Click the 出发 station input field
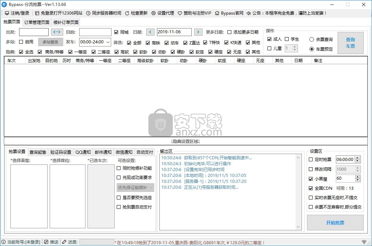This screenshot has width=372, height=246. point(34,32)
